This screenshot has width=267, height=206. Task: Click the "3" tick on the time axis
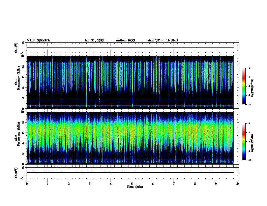[x=90, y=184]
